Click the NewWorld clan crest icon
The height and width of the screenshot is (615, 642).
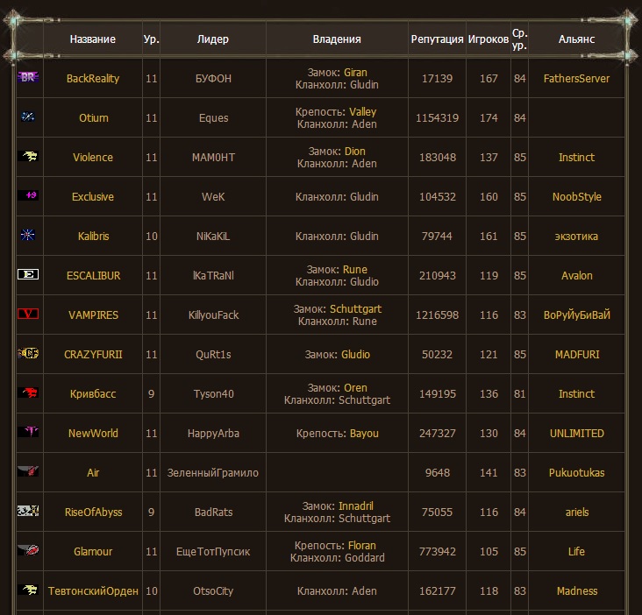click(28, 432)
